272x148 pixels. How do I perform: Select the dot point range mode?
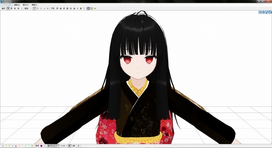31,8
